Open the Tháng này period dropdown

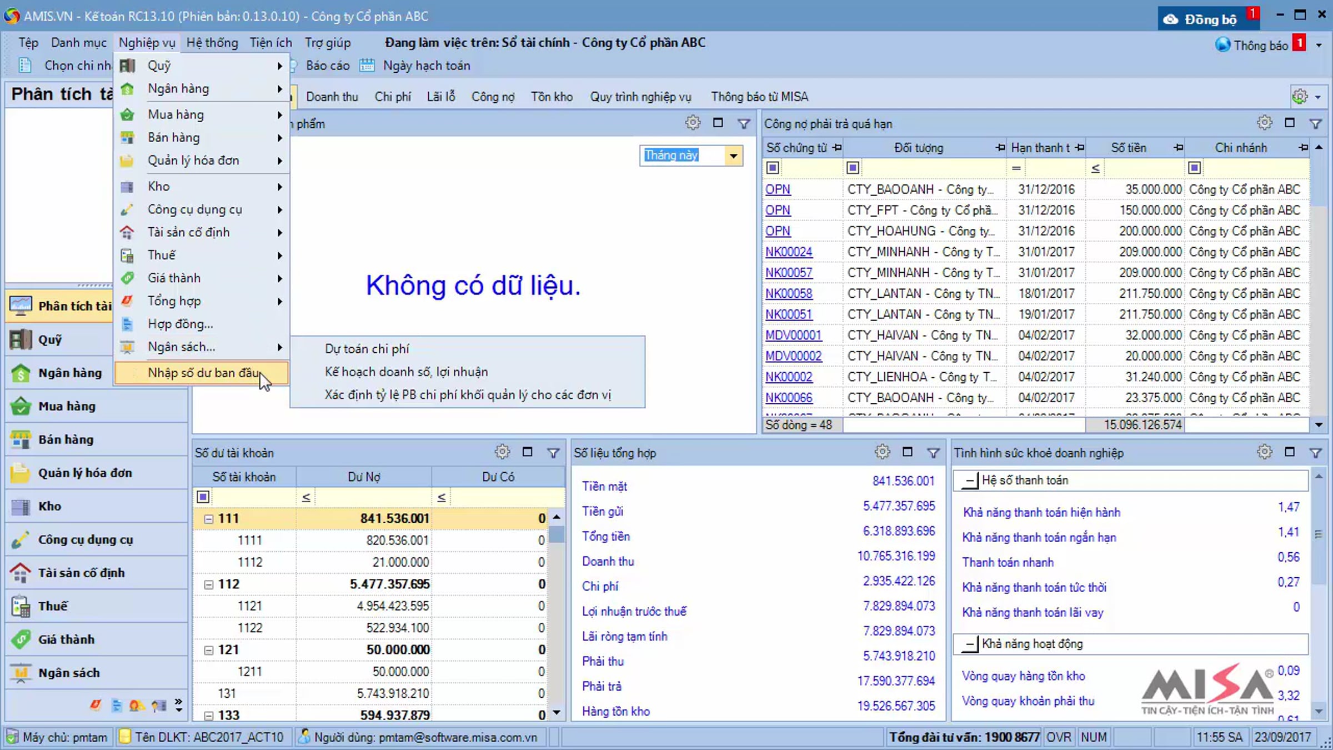click(x=733, y=156)
